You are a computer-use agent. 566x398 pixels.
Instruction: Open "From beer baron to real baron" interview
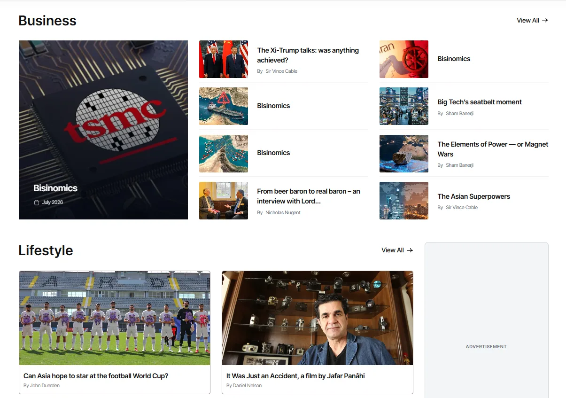point(309,196)
